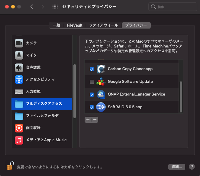This screenshot has height=176, width=200.
Task: Minimize the window with yellow button
Action: [13, 7]
